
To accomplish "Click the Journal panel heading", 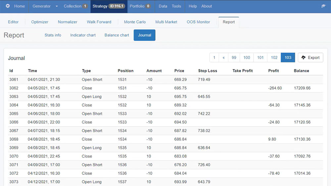I will click(16, 58).
